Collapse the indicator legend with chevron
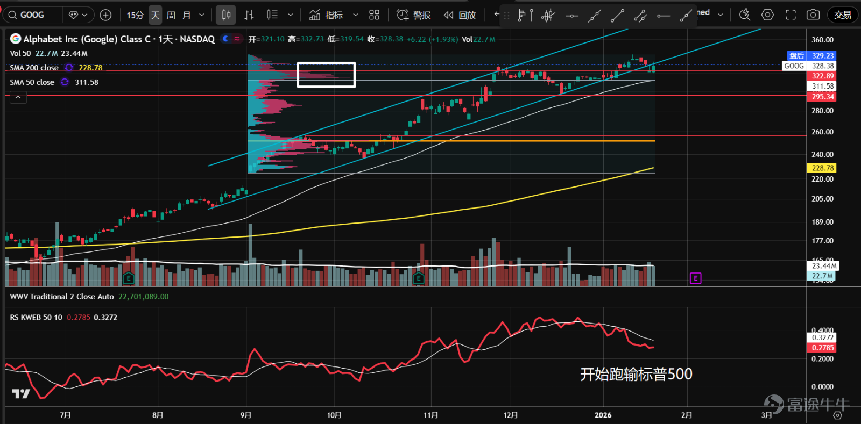861x424 pixels. coord(18,97)
